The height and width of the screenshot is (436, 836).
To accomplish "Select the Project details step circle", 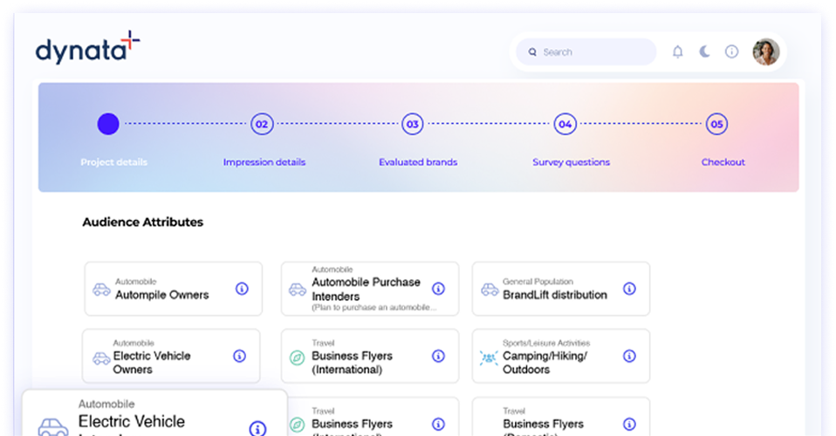I will click(108, 125).
